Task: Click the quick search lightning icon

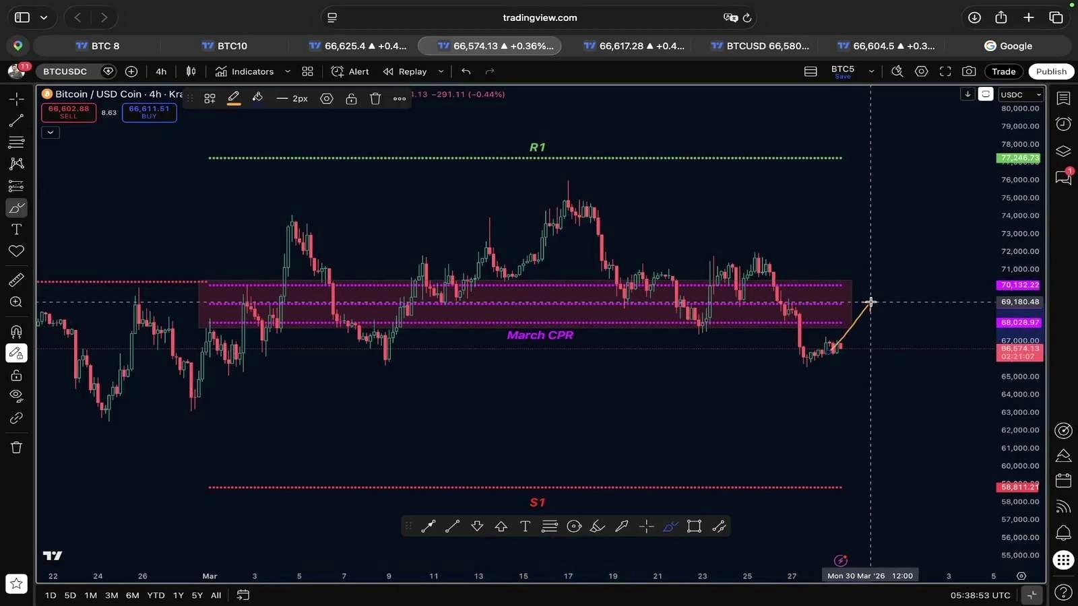Action: point(897,71)
